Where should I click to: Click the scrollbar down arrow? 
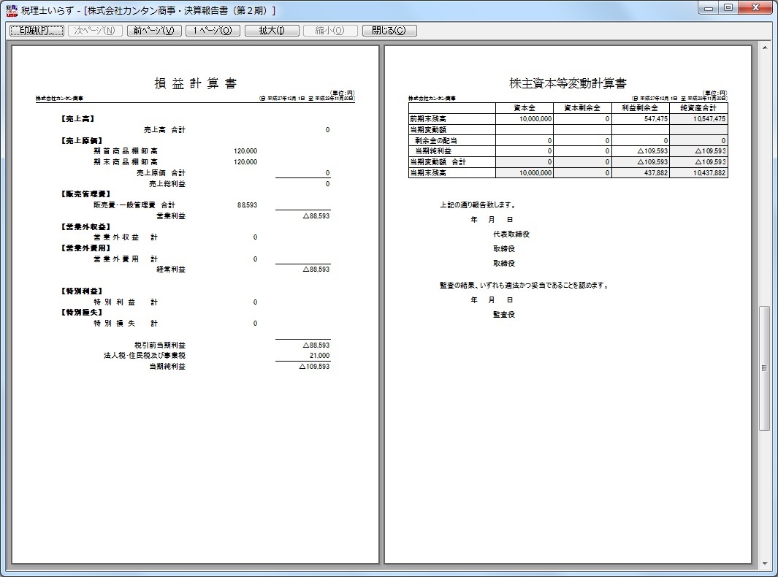click(x=765, y=563)
